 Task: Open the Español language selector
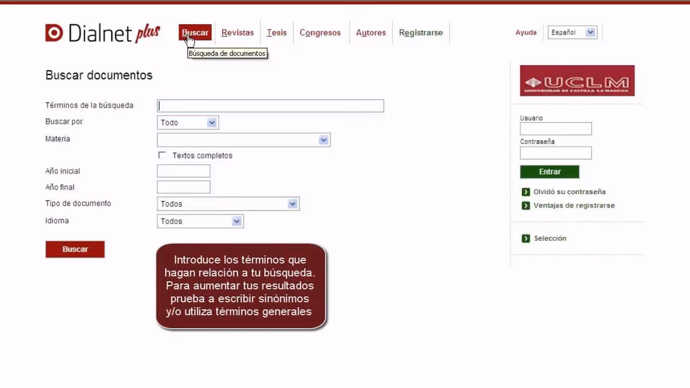[572, 32]
